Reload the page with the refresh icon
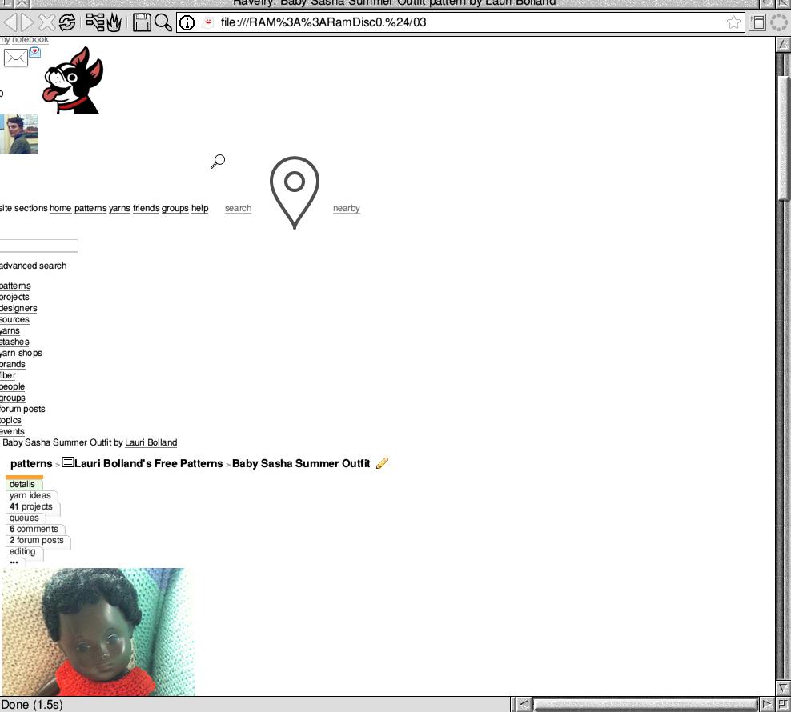The height and width of the screenshot is (712, 791). pyautogui.click(x=67, y=22)
